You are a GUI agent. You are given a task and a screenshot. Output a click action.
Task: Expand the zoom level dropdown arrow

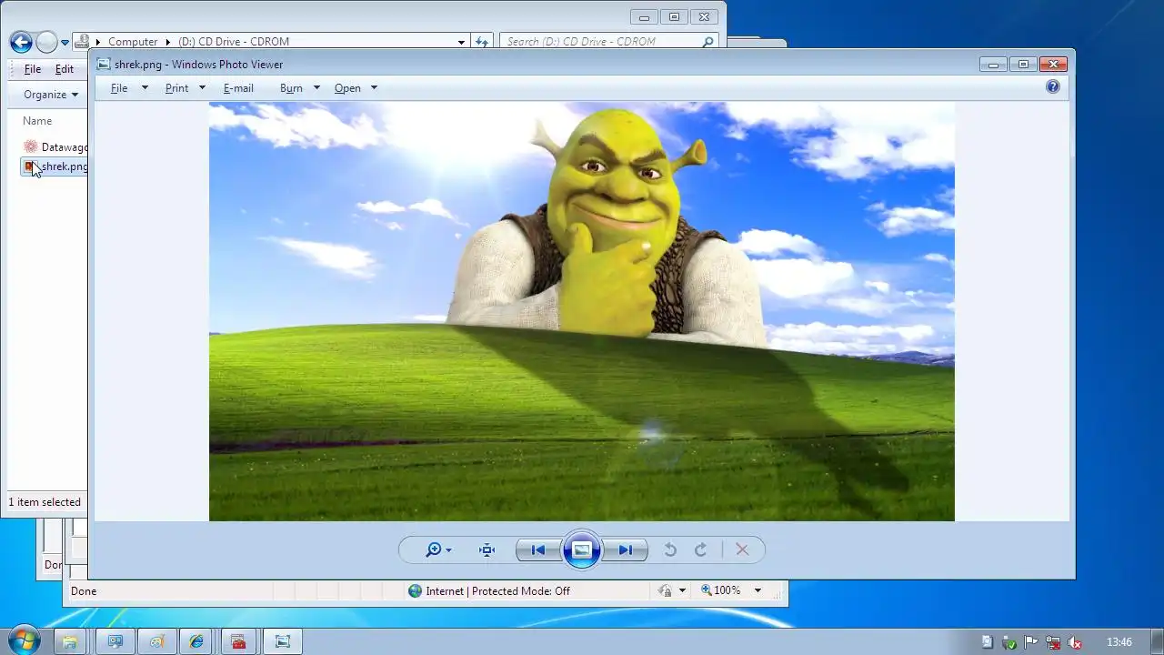coord(758,591)
